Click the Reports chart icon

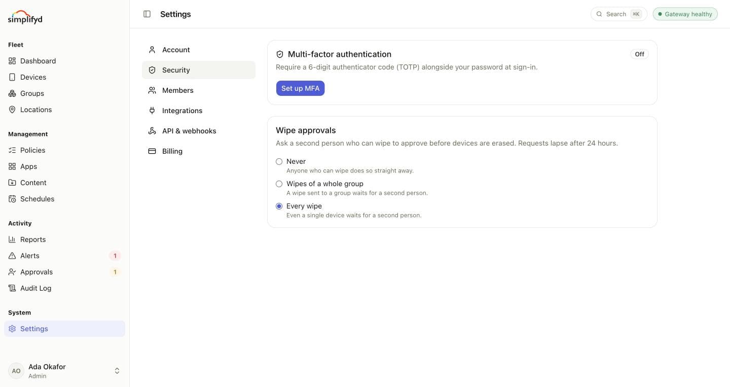point(12,239)
